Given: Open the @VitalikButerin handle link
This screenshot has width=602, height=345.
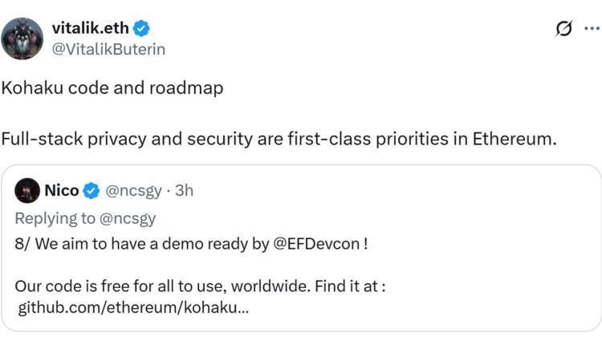Looking at the screenshot, I should click(x=109, y=50).
